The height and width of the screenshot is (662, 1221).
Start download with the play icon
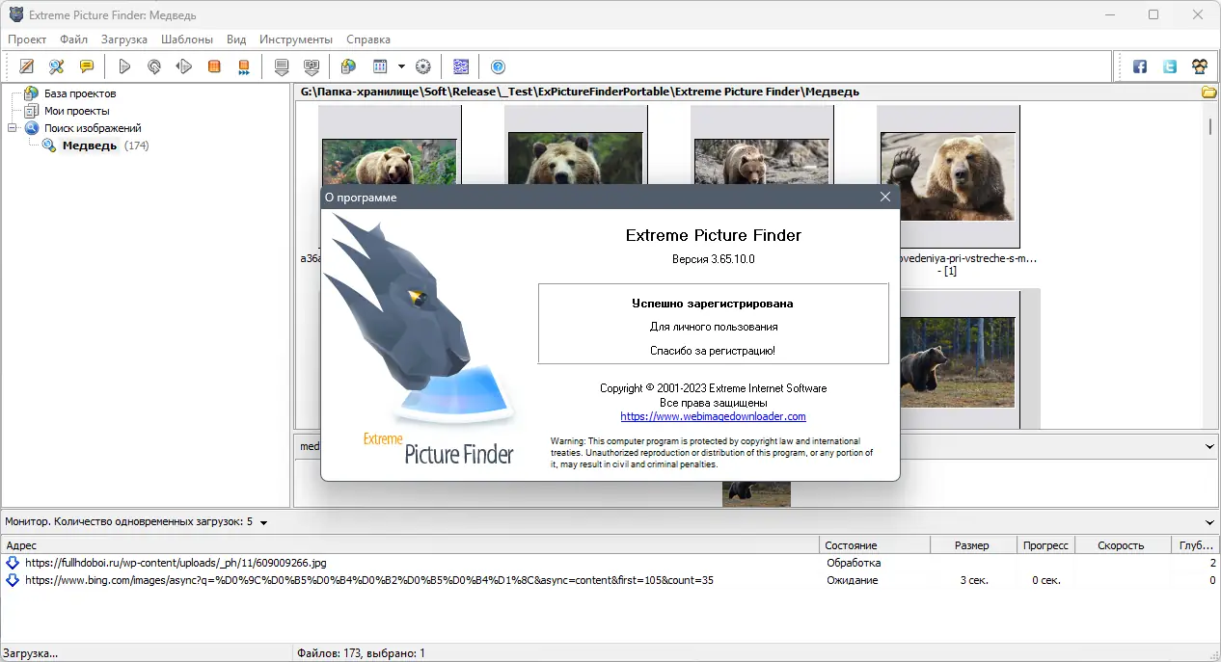pos(124,66)
